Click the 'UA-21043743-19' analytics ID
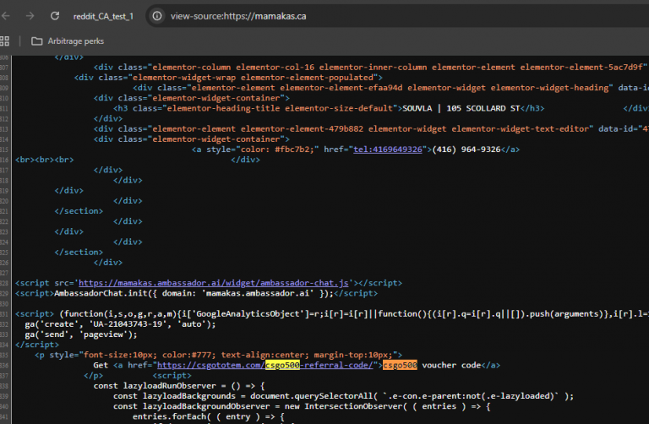Screen dimensions: 649x424 pyautogui.click(x=126, y=323)
